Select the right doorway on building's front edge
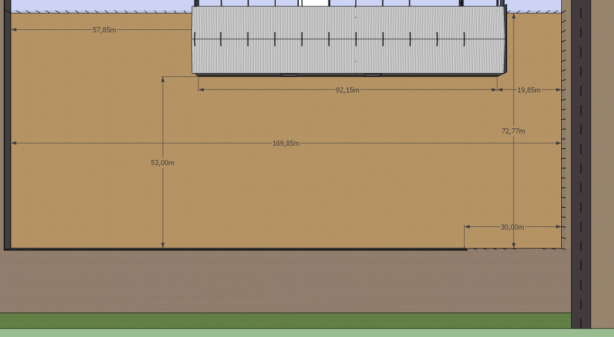This screenshot has height=337, width=614. [373, 75]
